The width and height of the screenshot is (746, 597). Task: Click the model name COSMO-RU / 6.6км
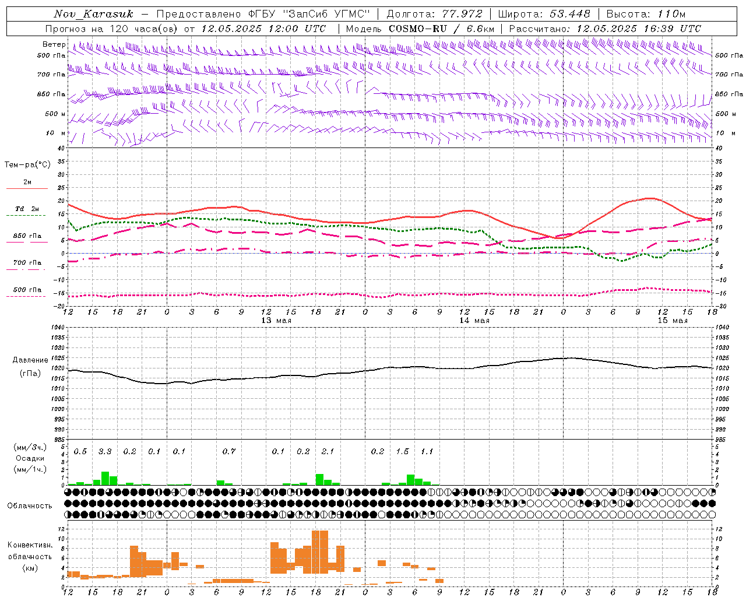click(441, 29)
